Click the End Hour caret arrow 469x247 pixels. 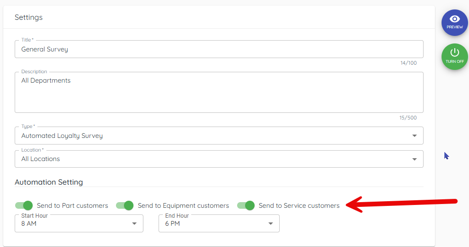click(271, 224)
